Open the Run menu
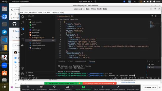The width and height of the screenshot is (162, 91). click(49, 12)
